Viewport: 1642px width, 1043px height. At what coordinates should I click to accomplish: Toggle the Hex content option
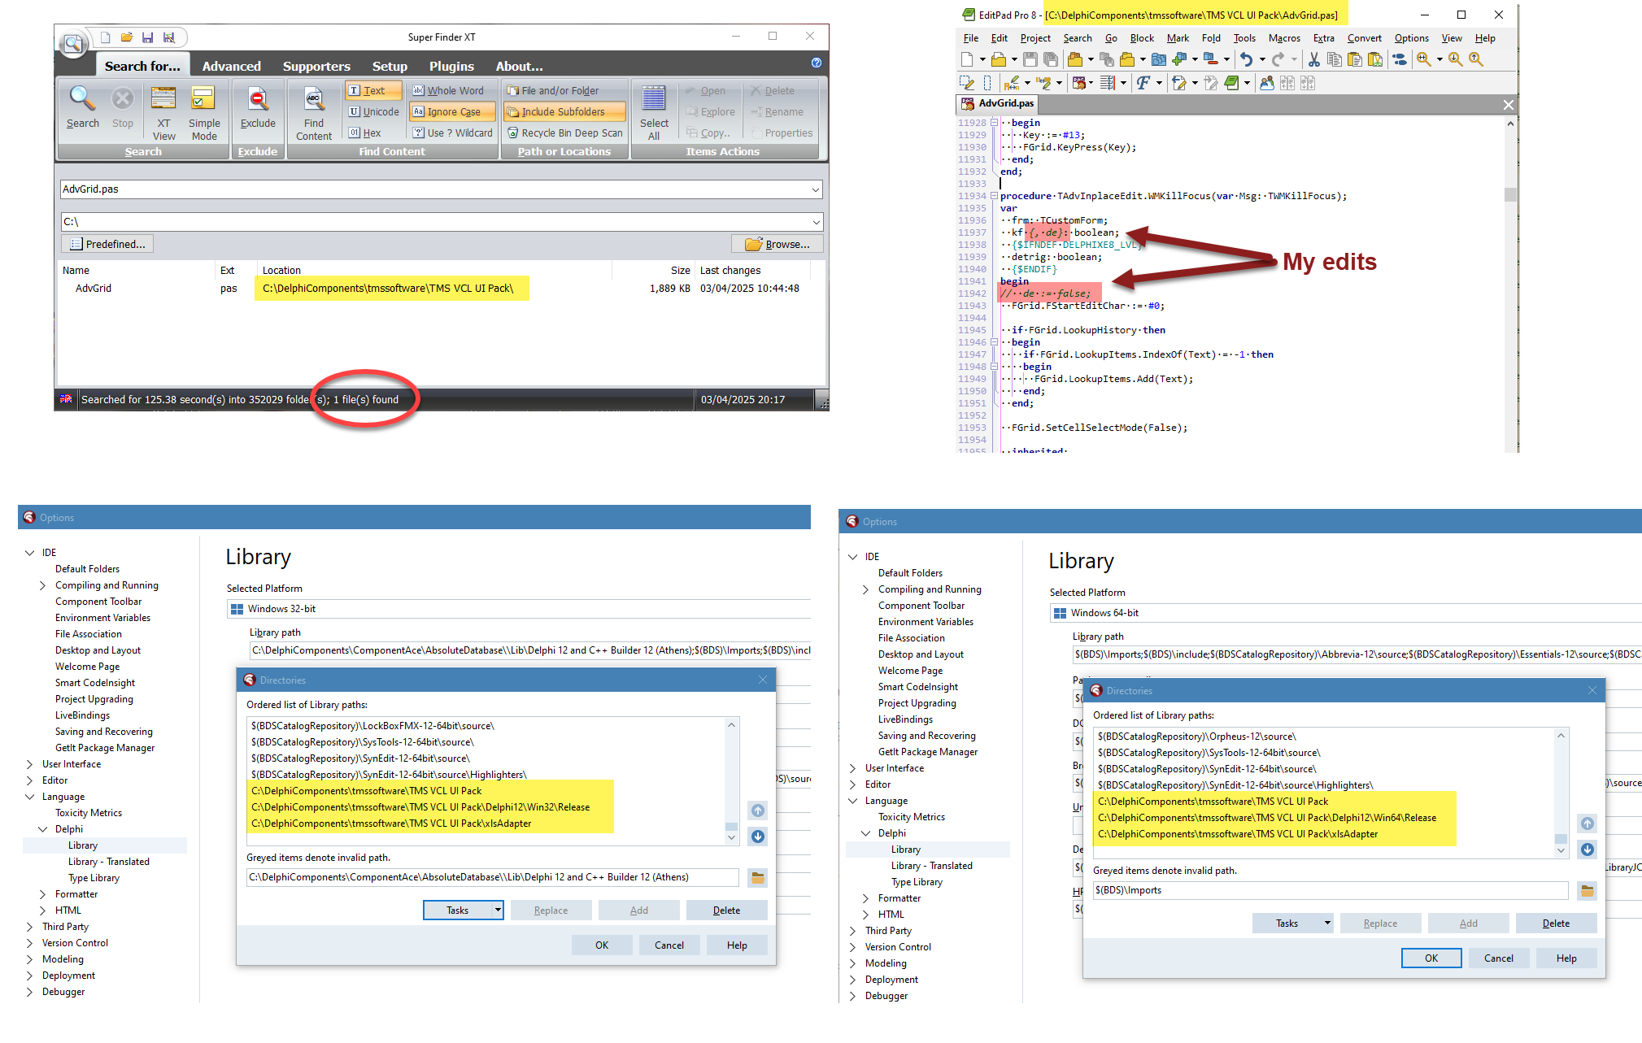tap(365, 133)
